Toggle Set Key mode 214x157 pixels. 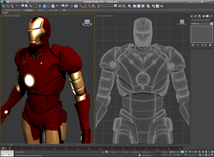click(165, 155)
